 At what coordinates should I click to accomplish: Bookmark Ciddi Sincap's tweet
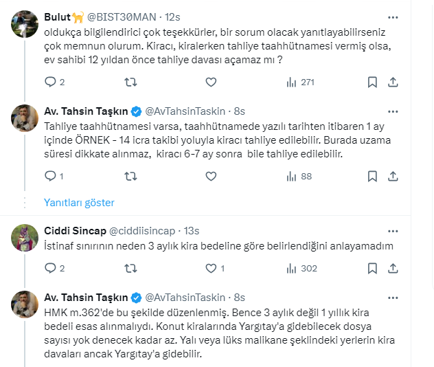372,269
